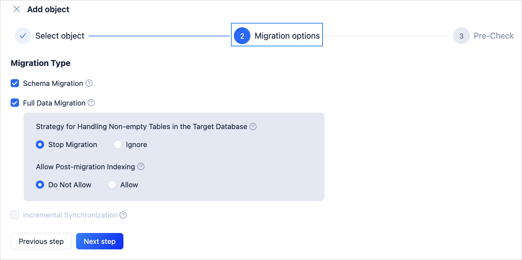
Task: Open the Pre-Check step label
Action: (494, 36)
